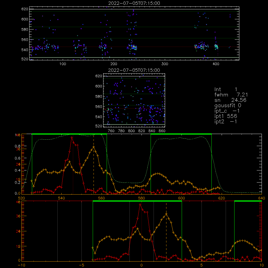268x268 pixels.
Task: Click the 'ipt2 -1' label
Action: (x=226, y=121)
